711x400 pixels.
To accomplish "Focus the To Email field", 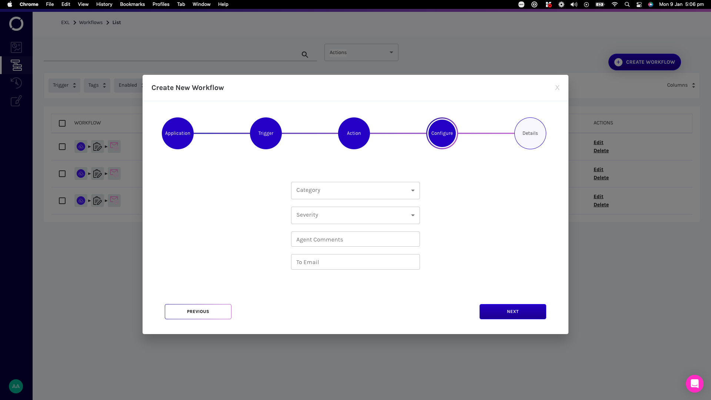I will click(x=355, y=262).
